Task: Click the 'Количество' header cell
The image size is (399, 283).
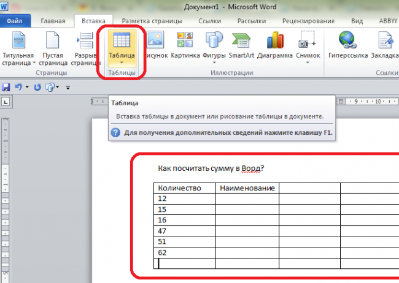Action: click(x=185, y=188)
